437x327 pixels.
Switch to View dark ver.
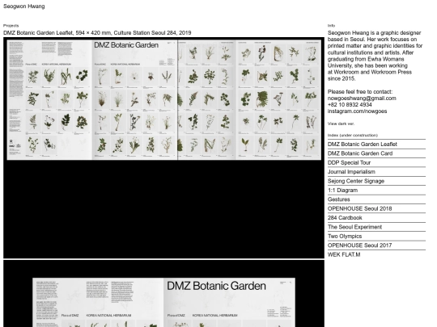(341, 124)
